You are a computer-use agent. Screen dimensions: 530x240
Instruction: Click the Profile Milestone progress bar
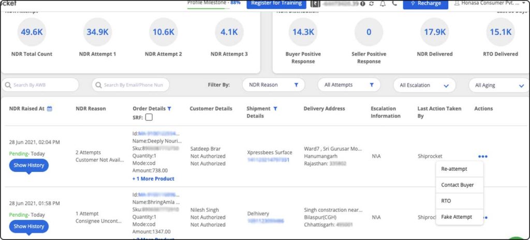point(209,8)
